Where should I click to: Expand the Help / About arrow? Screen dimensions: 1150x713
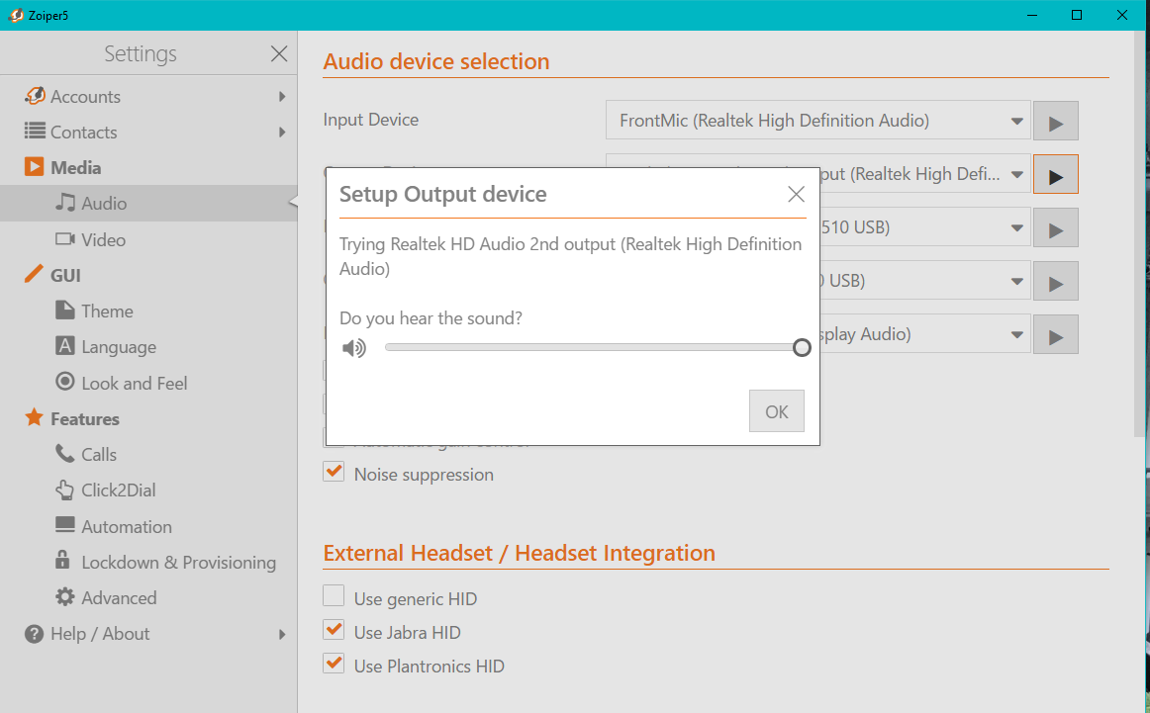282,634
